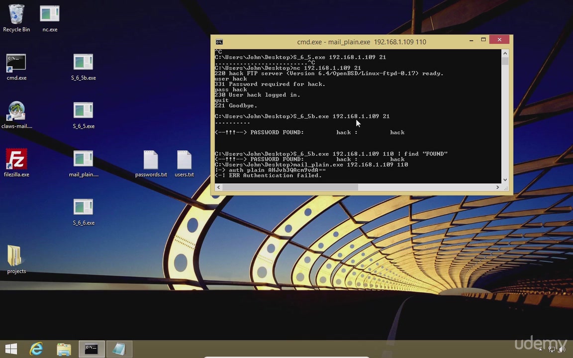Click the right horizontal scroll arrow
Screen dimensions: 573x358
coord(497,187)
